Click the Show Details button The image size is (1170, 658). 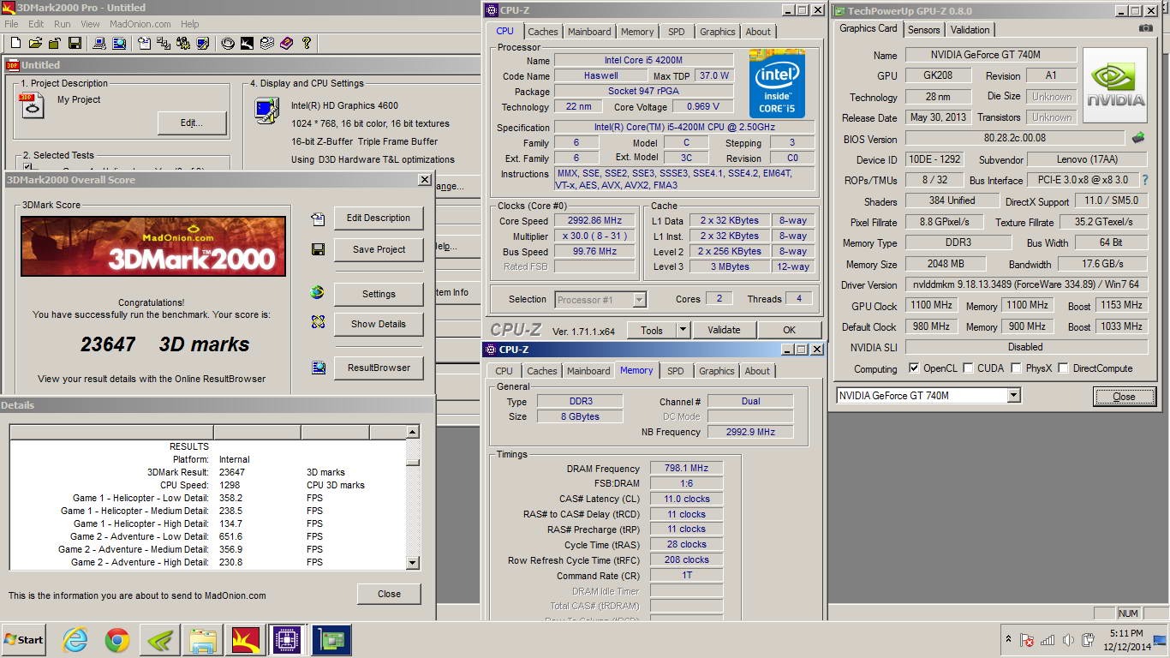point(379,324)
